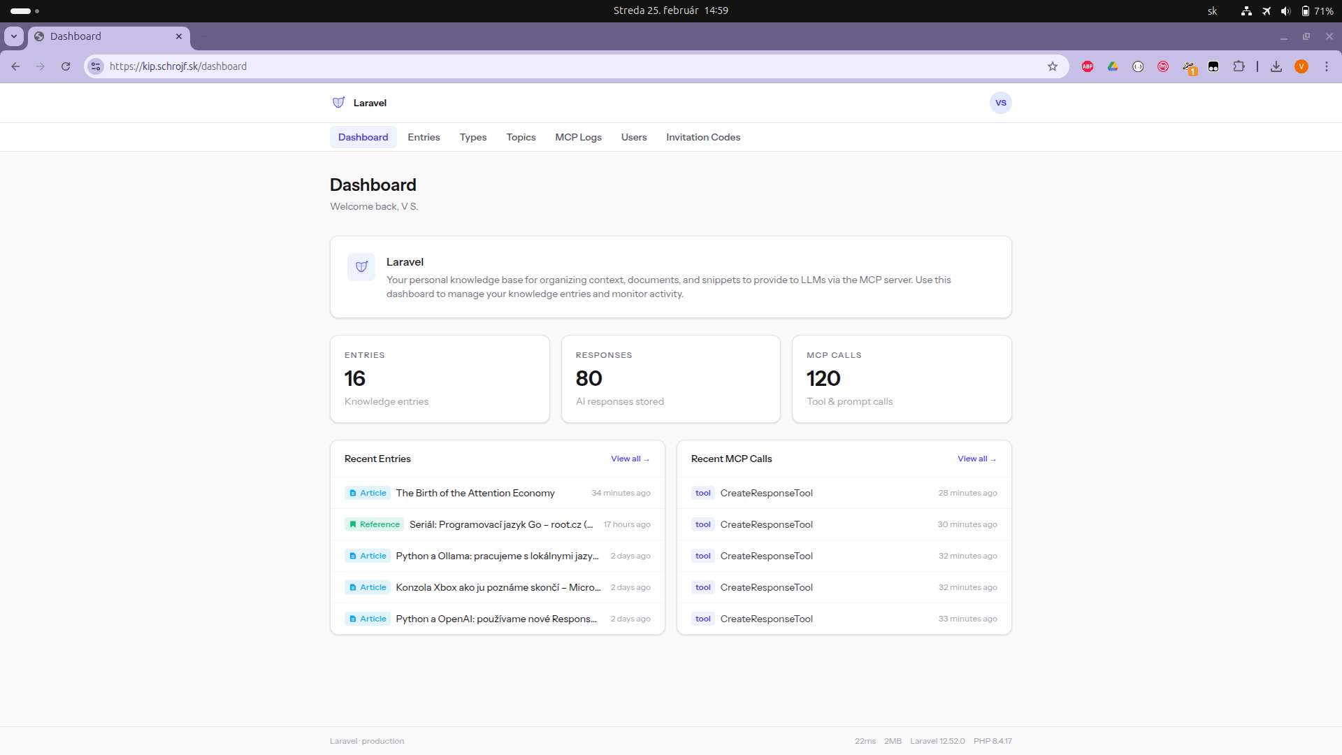Open the Konzola Xbox entry

pos(498,587)
